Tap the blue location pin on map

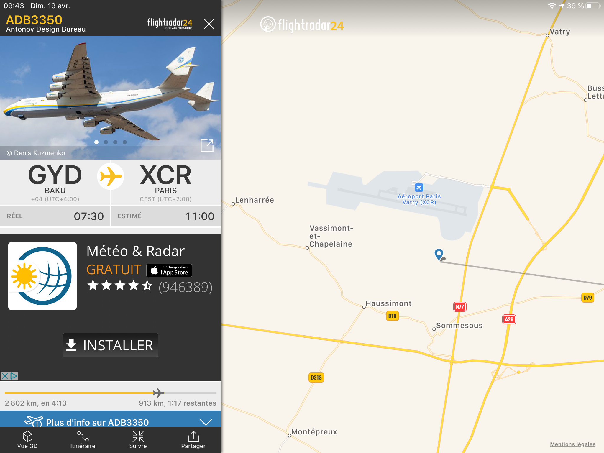439,254
